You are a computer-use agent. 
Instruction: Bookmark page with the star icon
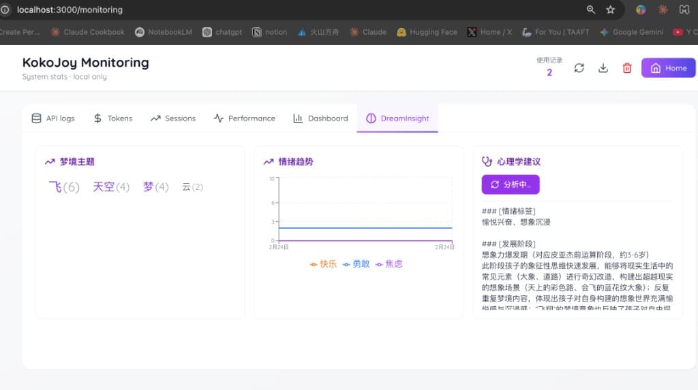tap(610, 10)
